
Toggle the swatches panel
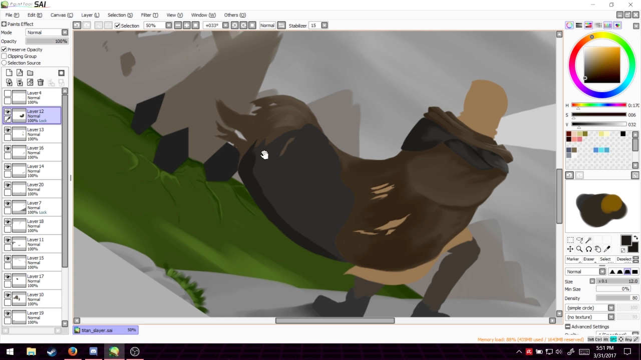(x=608, y=25)
